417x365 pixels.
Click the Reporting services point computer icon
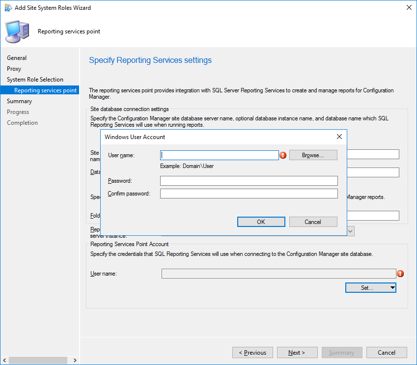click(16, 31)
